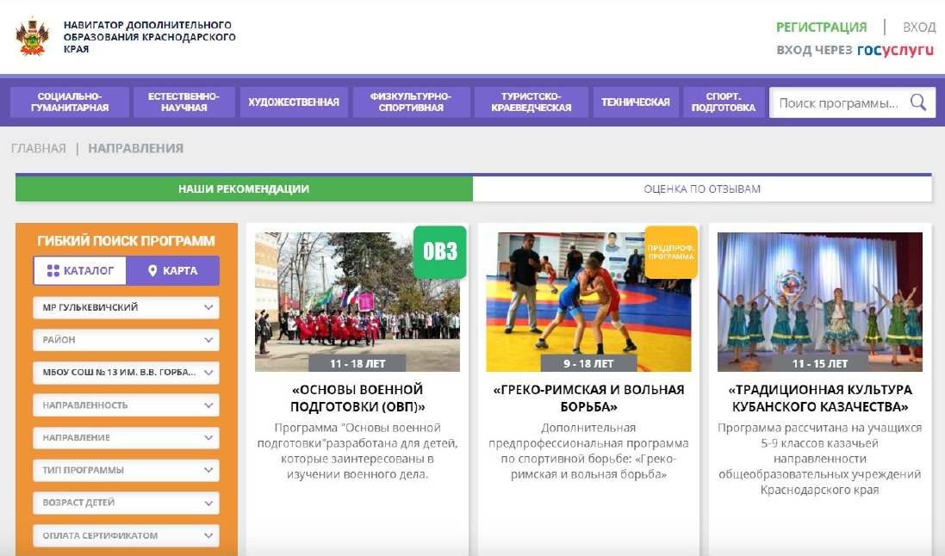Toggle the ОПЛАТА СЕРТИФИКАТОМ filter

pyautogui.click(x=126, y=534)
